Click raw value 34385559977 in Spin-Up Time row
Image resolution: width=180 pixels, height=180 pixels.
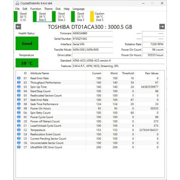click(150, 87)
